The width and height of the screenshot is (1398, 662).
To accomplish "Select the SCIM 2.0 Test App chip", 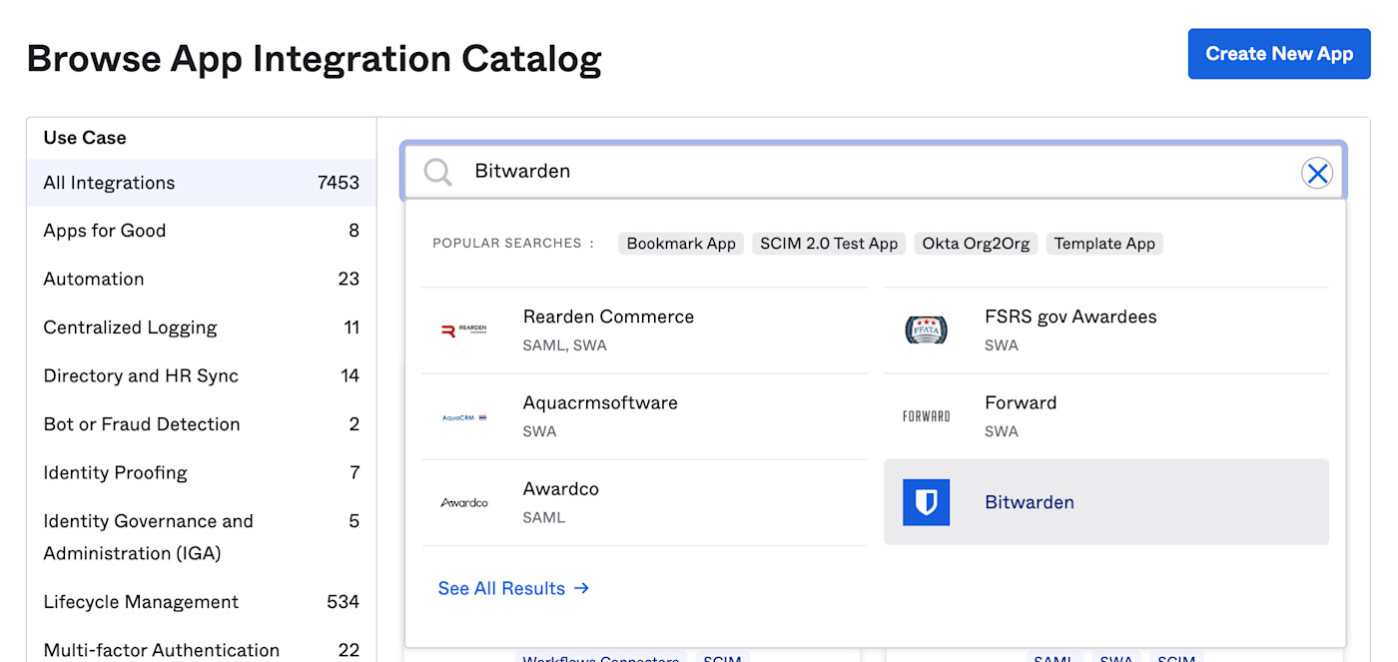I will point(829,243).
